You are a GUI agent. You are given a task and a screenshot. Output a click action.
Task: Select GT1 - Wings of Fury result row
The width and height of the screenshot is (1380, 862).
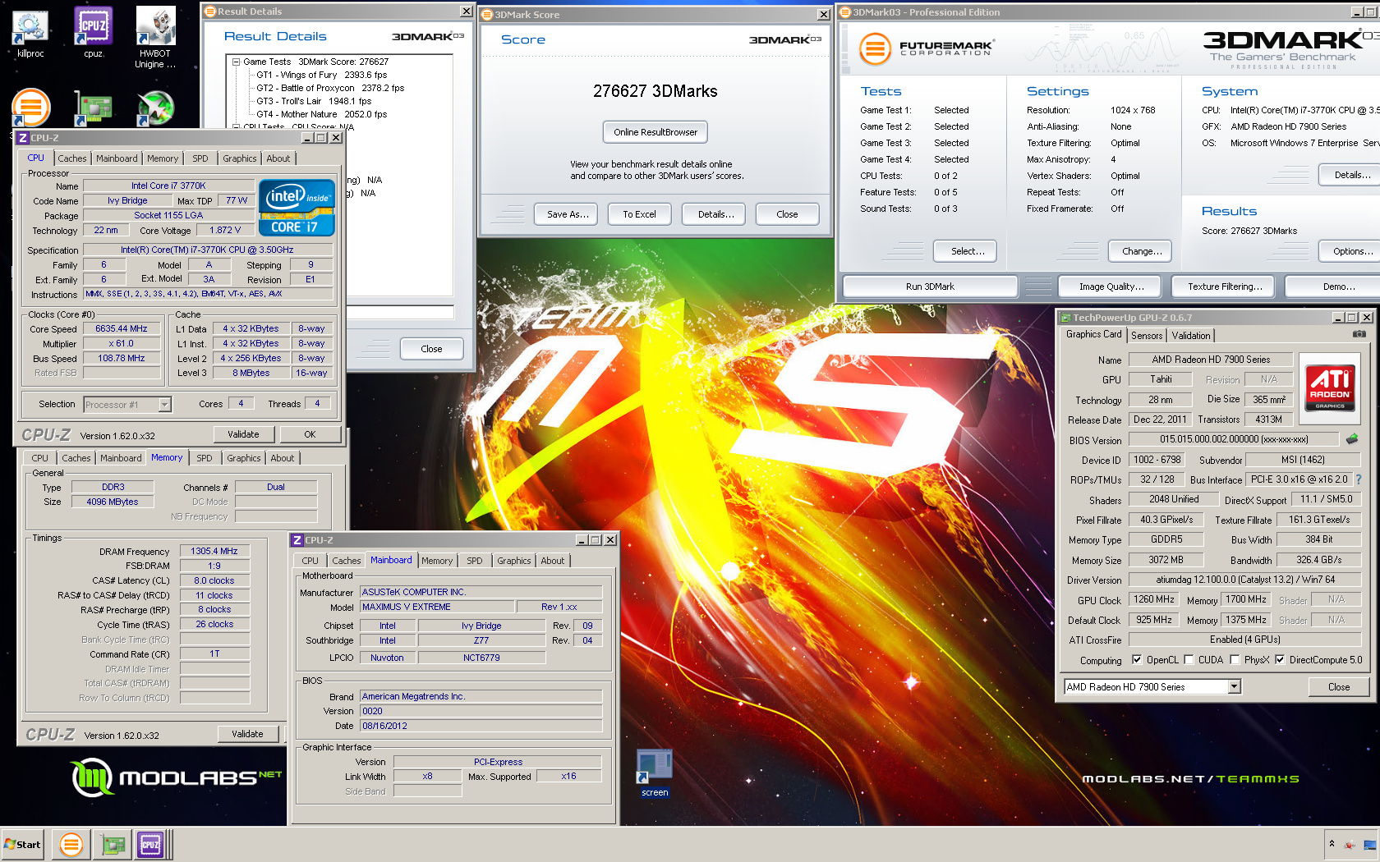point(321,75)
